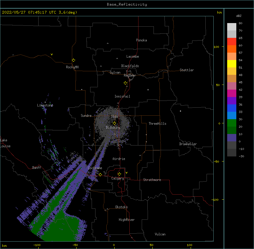Image resolution: width=254 pixels, height=249 pixels.
Task: Click the Calgary city label
Action: [118, 178]
